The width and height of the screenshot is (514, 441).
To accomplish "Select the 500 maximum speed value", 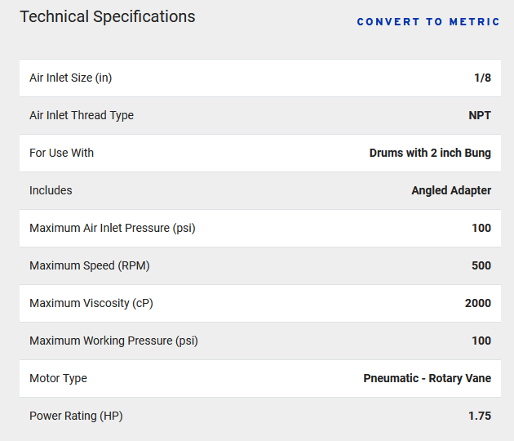I will click(x=481, y=265).
